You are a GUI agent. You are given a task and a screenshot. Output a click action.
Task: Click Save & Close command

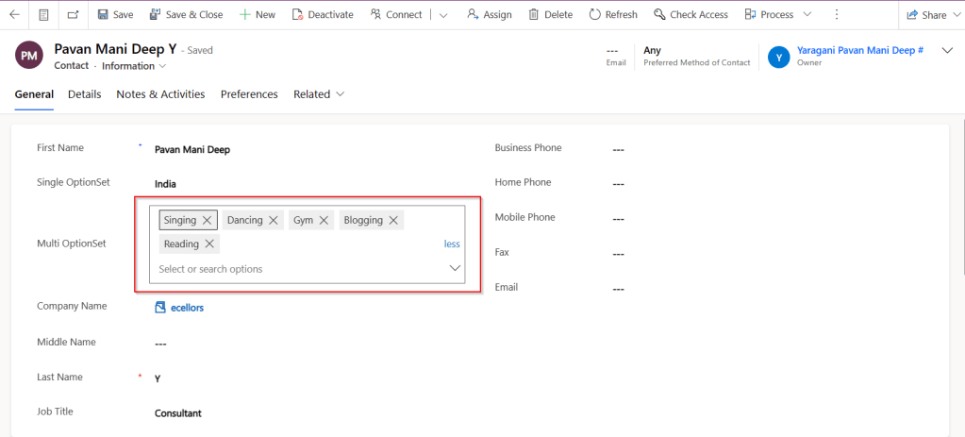[x=186, y=14]
